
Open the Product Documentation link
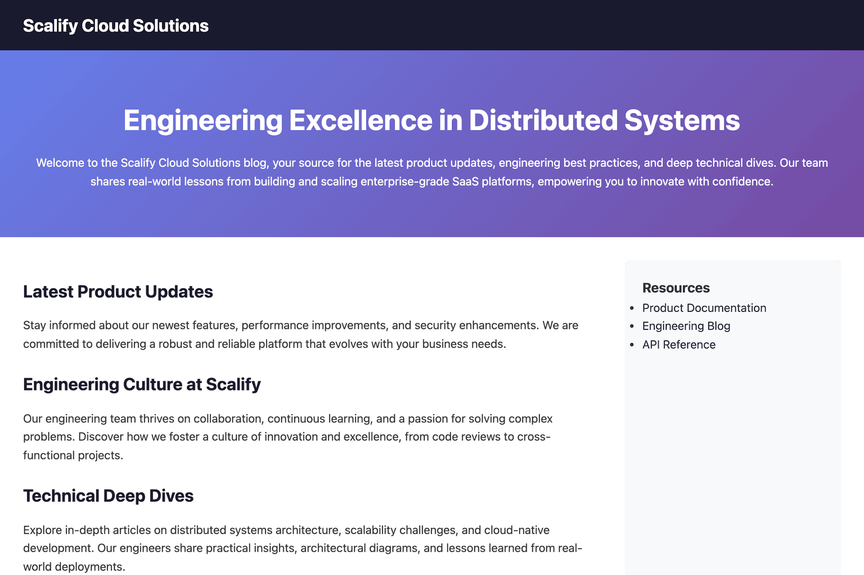coord(704,308)
